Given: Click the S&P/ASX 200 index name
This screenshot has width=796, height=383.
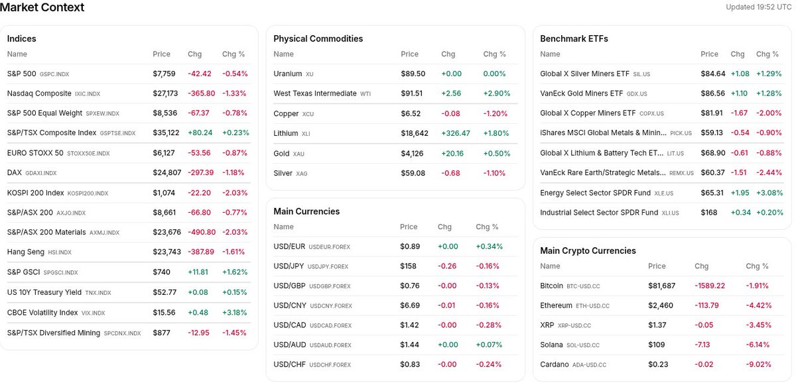Looking at the screenshot, I should pyautogui.click(x=30, y=213).
